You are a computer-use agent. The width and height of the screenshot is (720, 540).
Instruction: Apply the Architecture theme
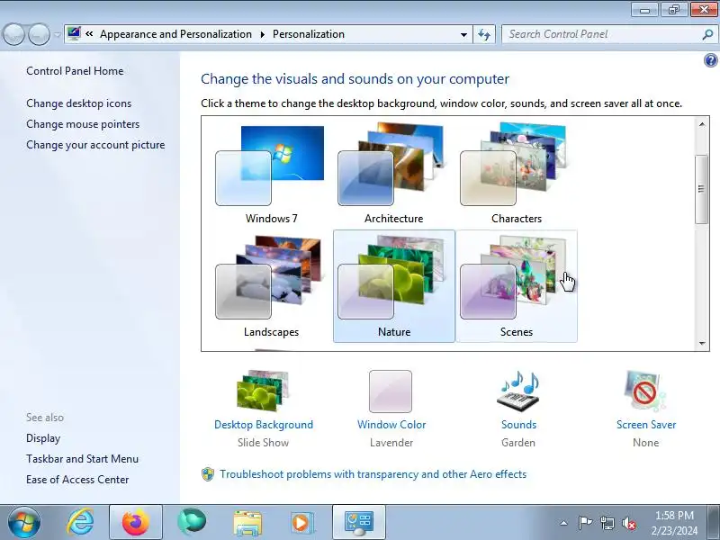393,172
